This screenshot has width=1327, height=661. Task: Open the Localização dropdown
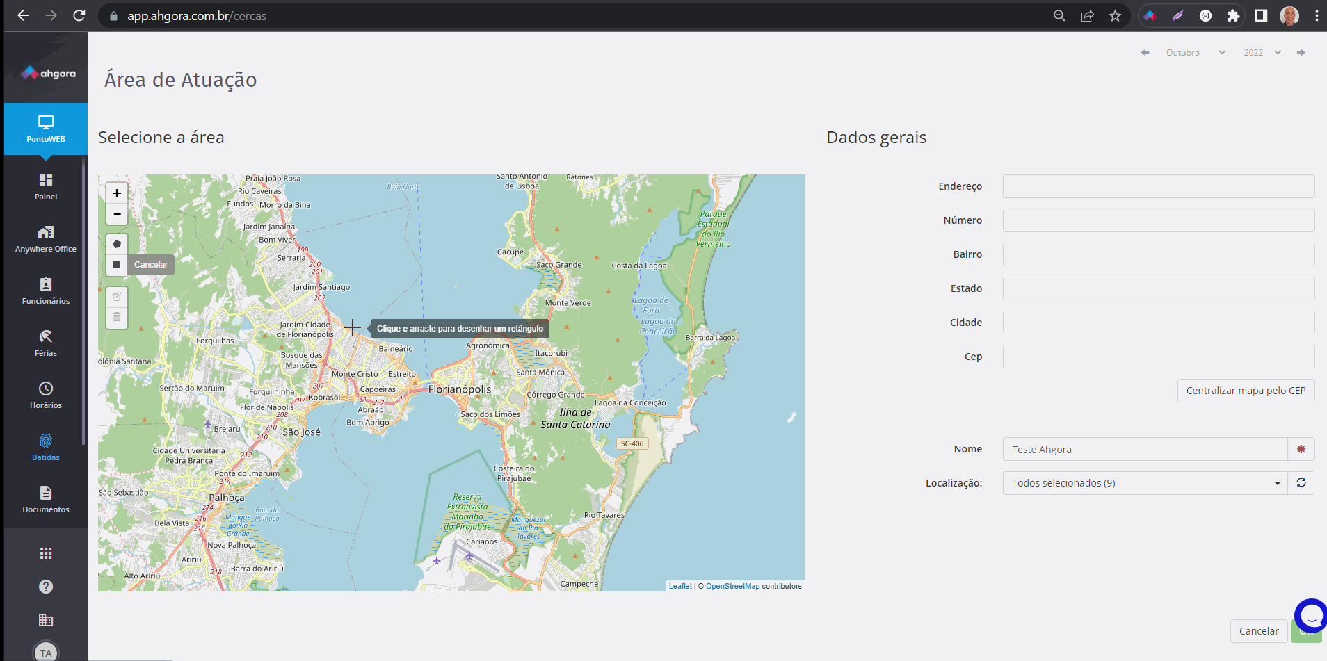[1145, 483]
